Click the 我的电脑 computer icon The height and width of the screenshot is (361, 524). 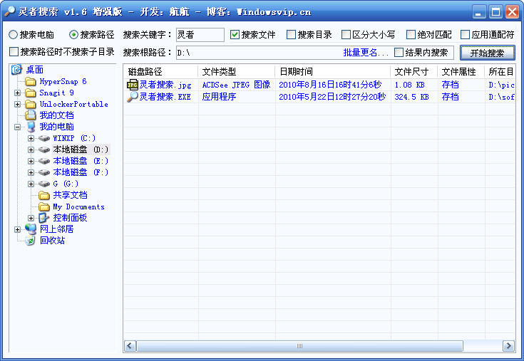point(31,127)
